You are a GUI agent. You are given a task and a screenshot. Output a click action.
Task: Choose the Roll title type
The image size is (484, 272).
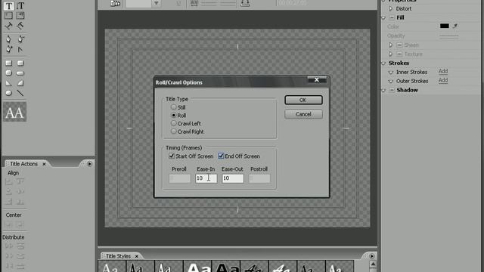pos(174,116)
